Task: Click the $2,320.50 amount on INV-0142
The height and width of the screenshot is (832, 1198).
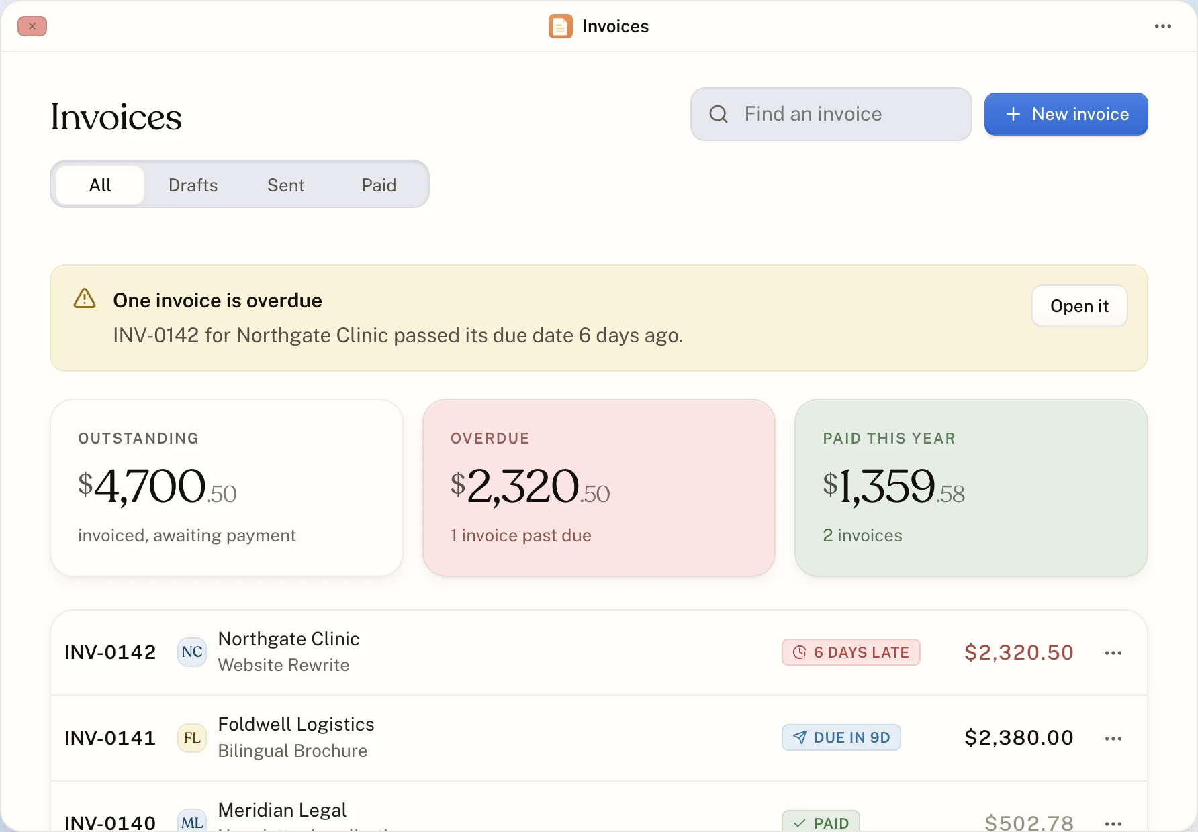Action: 1019,652
